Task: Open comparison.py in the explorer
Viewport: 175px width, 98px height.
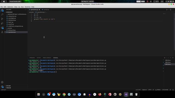Action: (16, 16)
